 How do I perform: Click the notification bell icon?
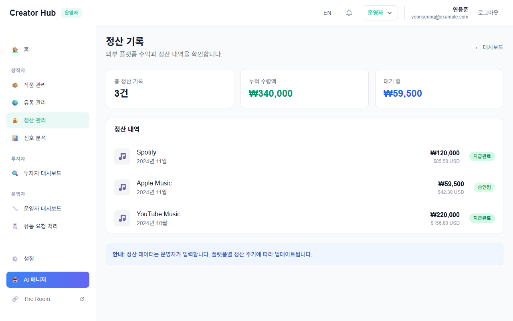(x=349, y=13)
